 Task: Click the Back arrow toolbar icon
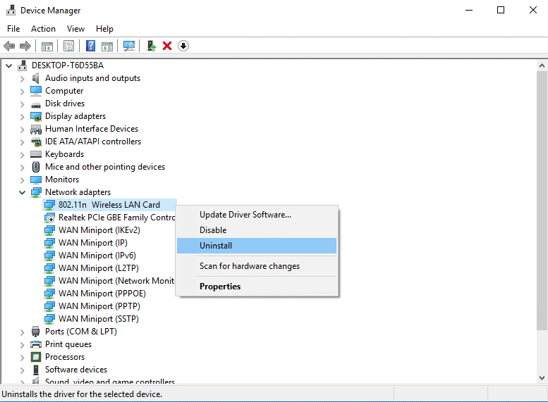9,46
